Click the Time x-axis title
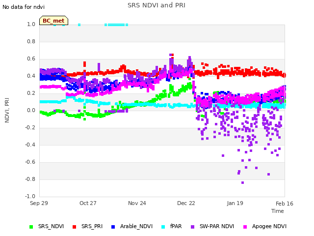Viewport: 314px width, 236px height. pyautogui.click(x=278, y=211)
